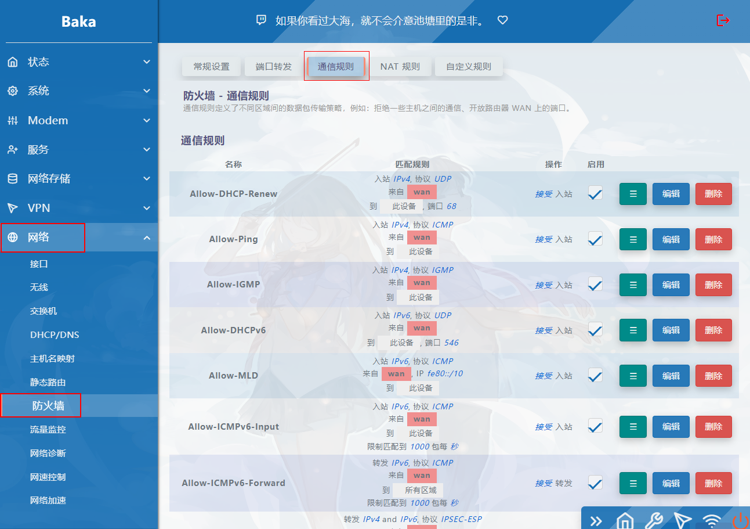
Task: Click 编辑 for the Allow-DHCPv6 rule
Action: pyautogui.click(x=671, y=330)
